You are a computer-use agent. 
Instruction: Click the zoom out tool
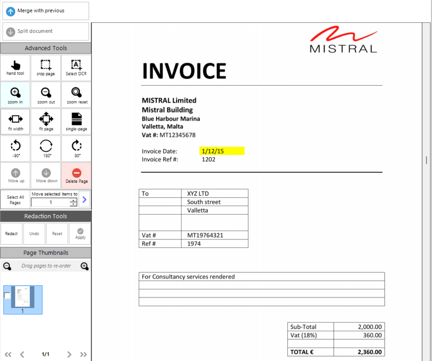[x=46, y=95]
